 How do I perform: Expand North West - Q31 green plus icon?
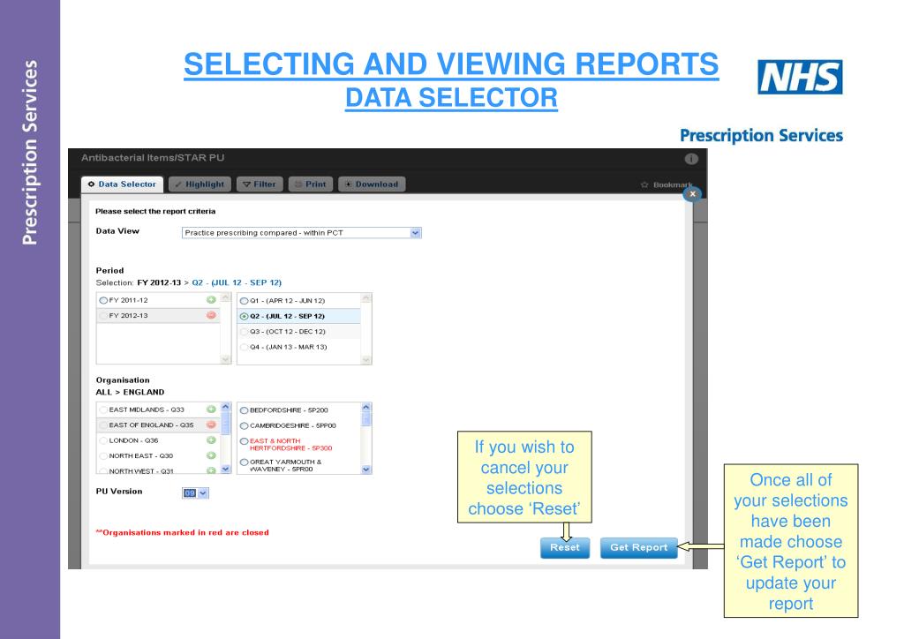coord(211,470)
